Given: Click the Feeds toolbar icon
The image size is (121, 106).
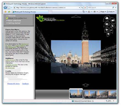Looking at the screenshot, I should click(x=89, y=12).
